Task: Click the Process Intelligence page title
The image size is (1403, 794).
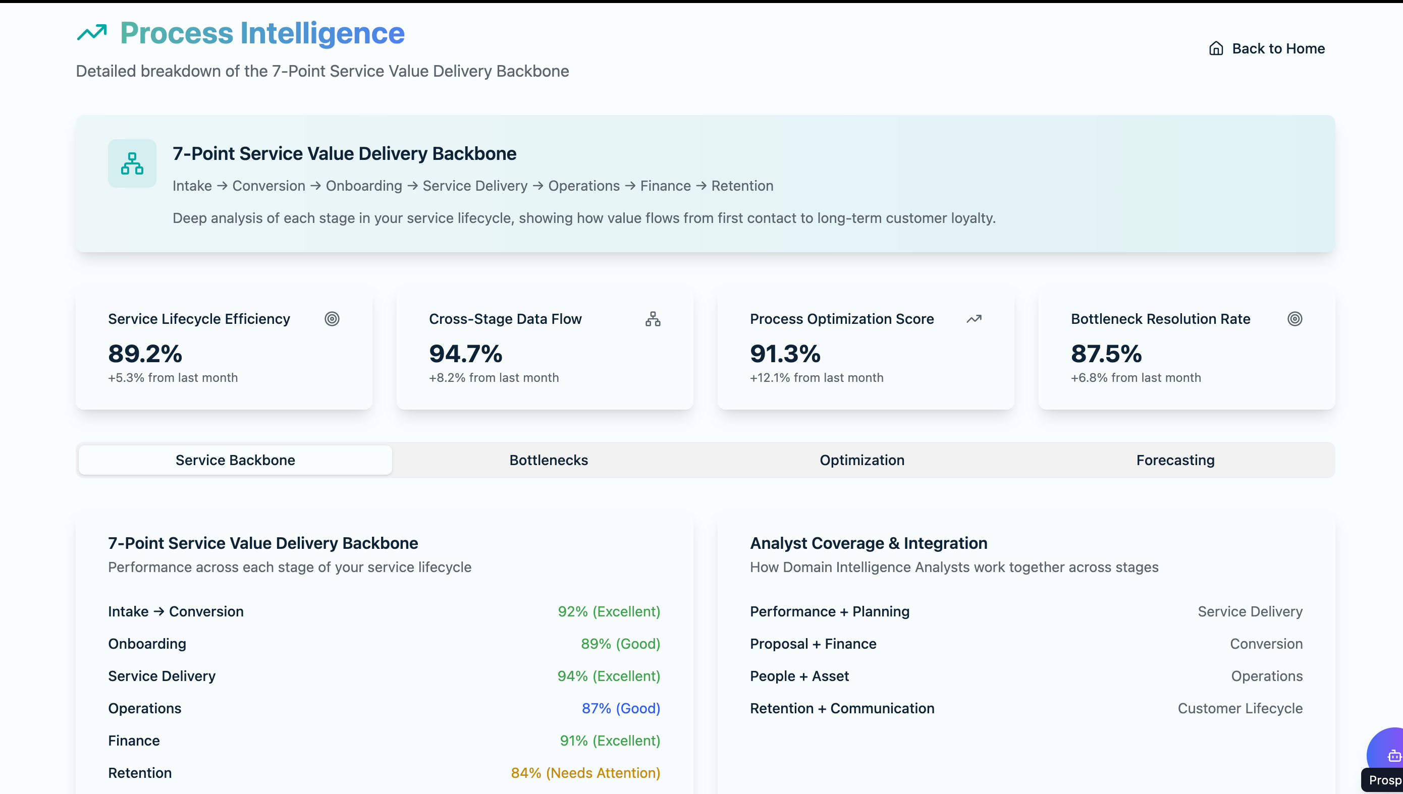Action: point(262,33)
